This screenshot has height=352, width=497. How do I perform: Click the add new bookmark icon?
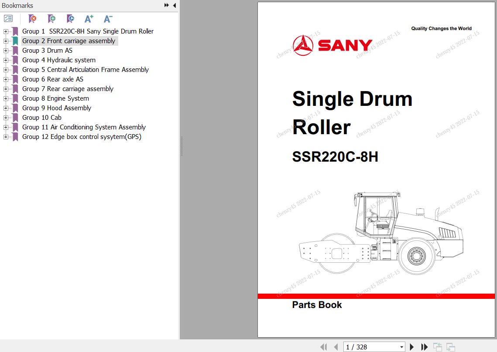pyautogui.click(x=51, y=19)
